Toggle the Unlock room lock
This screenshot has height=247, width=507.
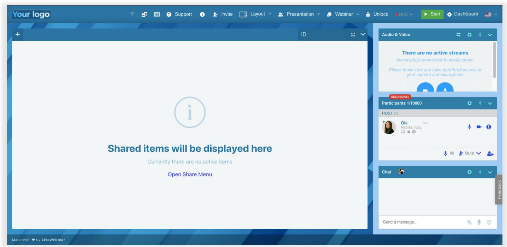tap(377, 15)
